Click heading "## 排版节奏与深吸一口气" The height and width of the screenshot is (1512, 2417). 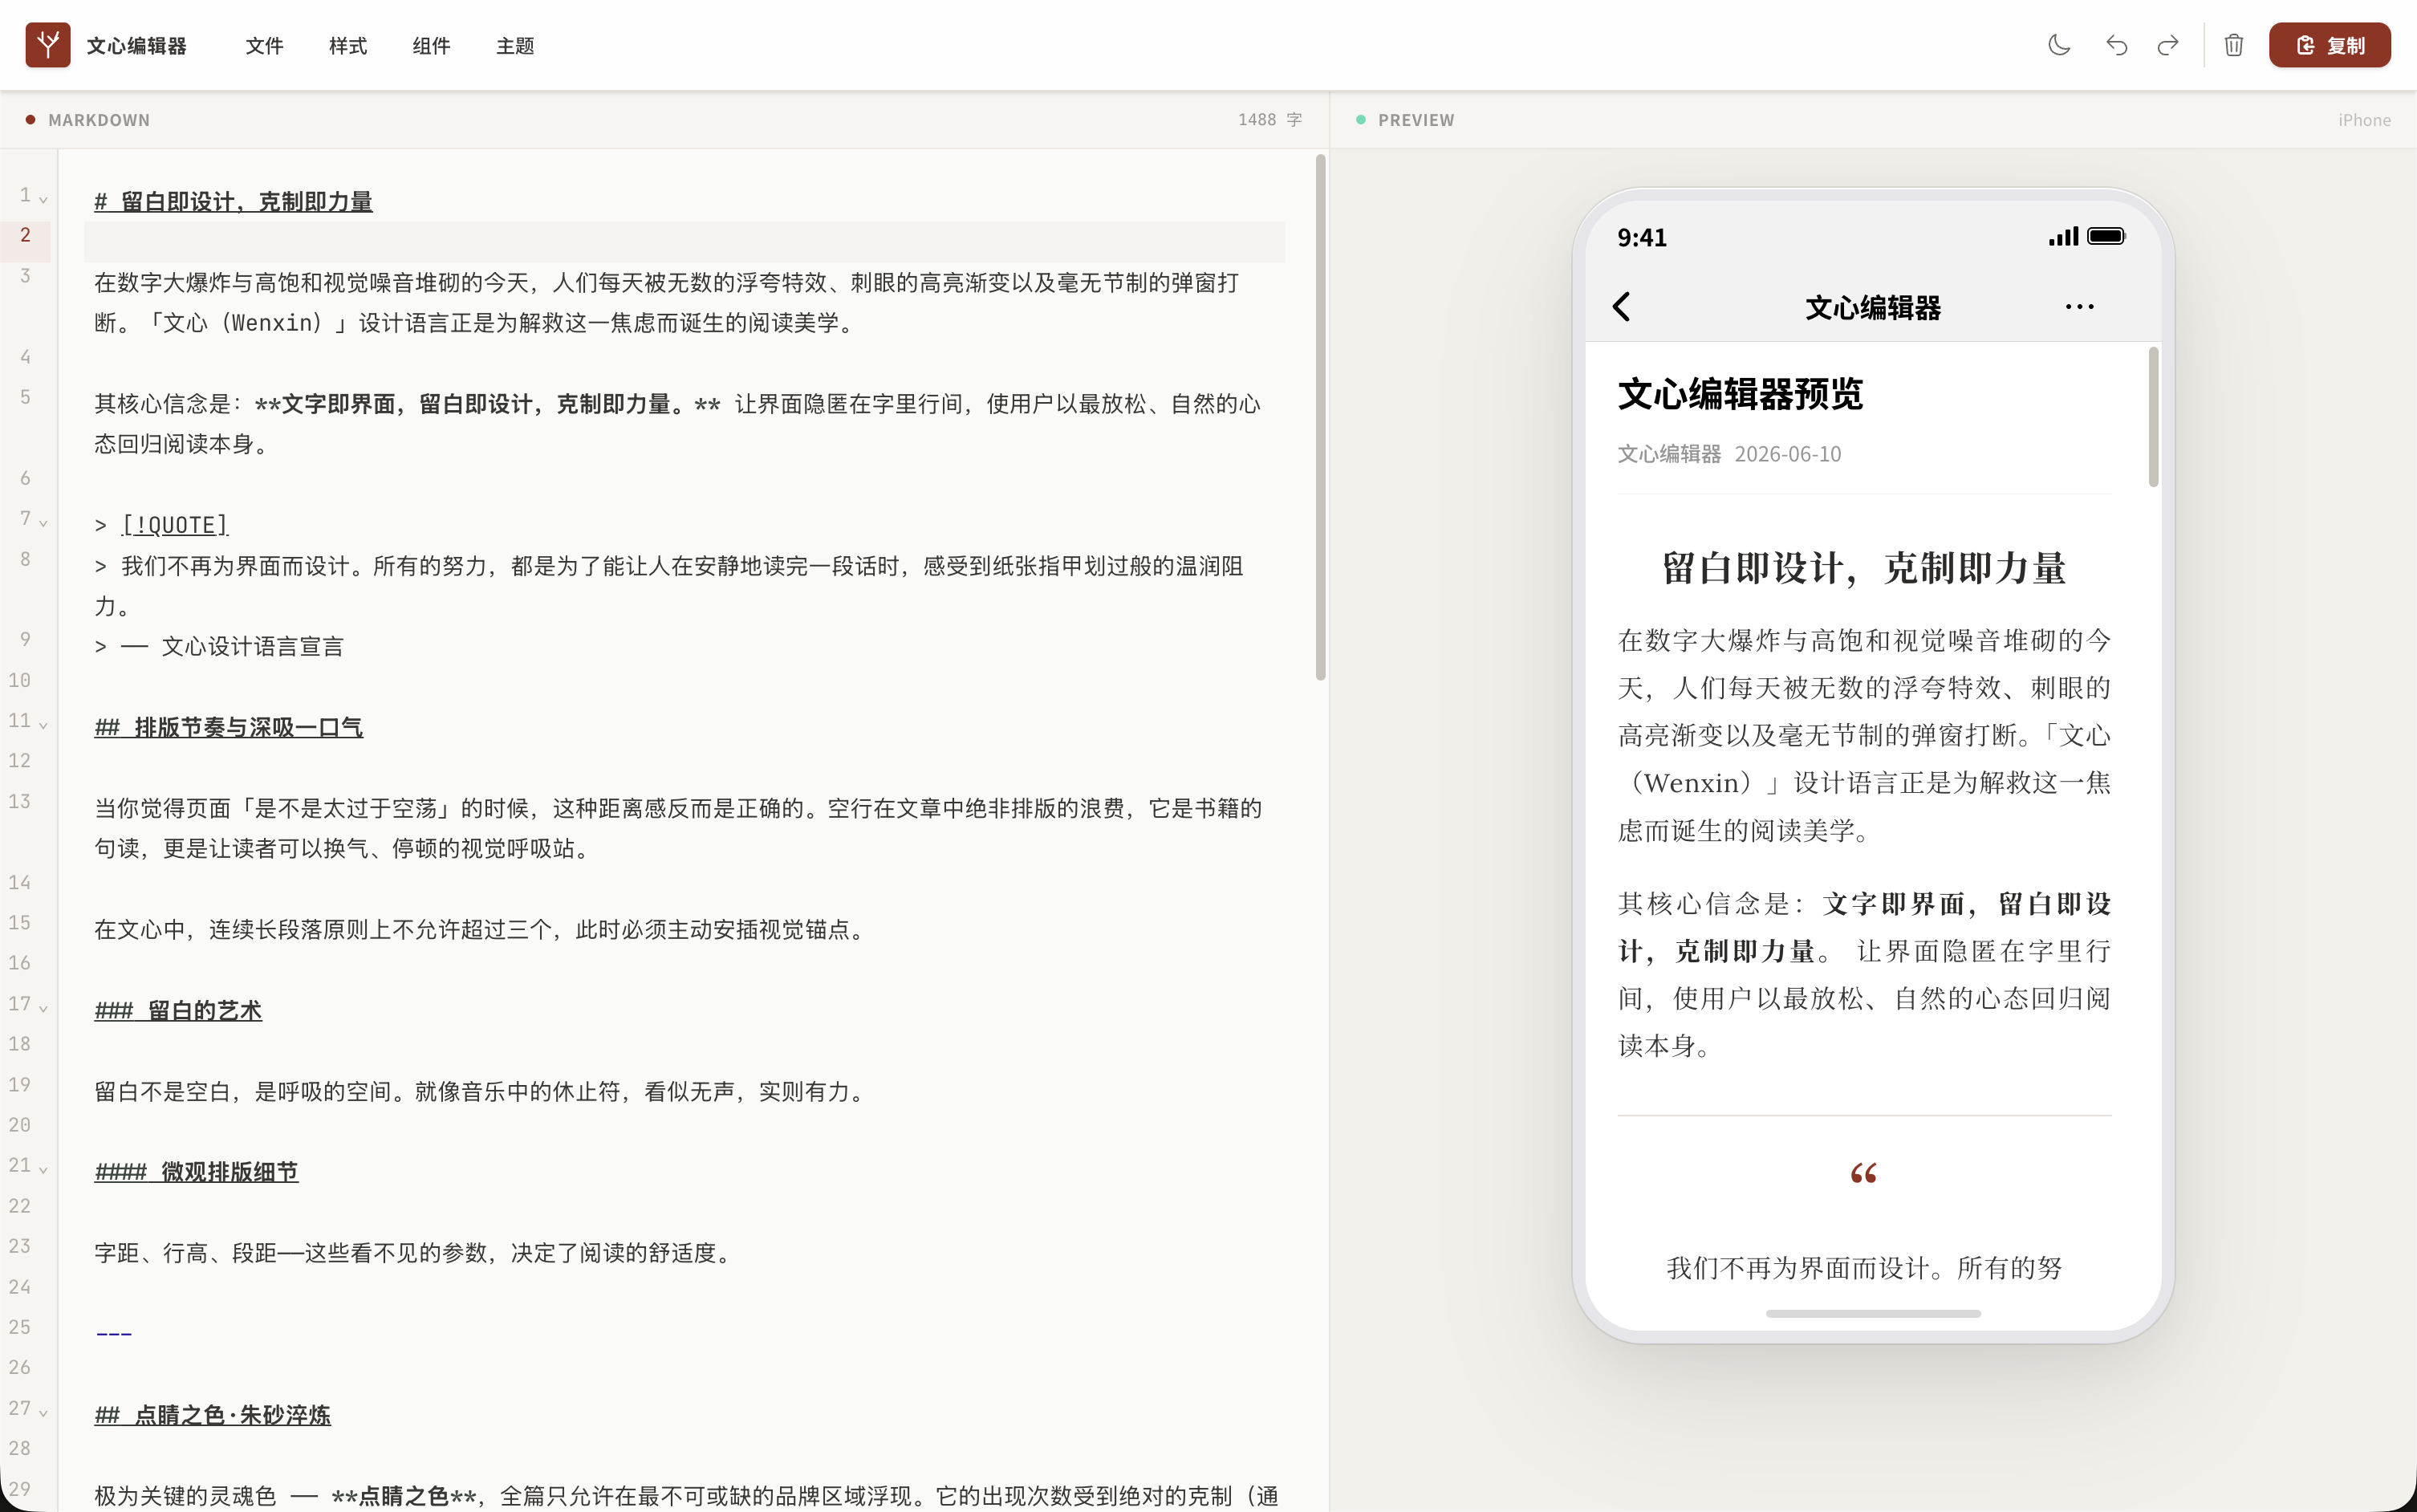click(x=229, y=728)
